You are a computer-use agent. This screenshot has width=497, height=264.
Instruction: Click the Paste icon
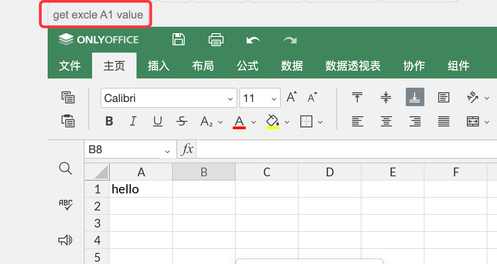[x=68, y=121]
